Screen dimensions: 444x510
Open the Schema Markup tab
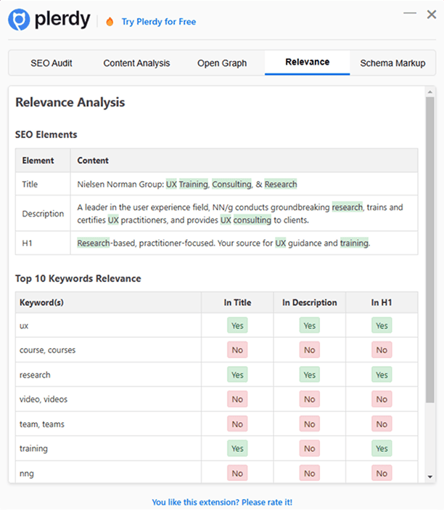point(392,63)
